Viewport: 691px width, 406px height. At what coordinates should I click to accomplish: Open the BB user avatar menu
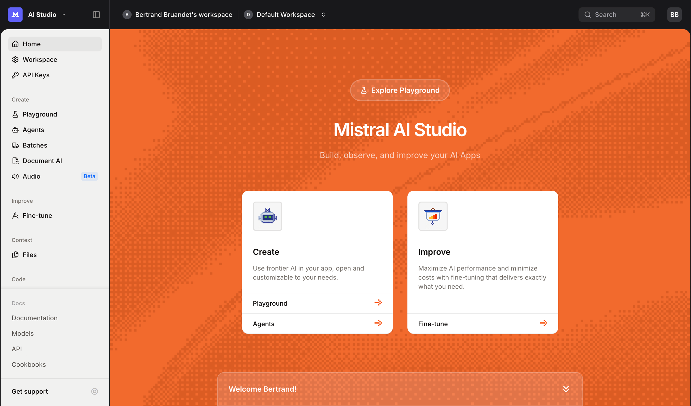[674, 15]
